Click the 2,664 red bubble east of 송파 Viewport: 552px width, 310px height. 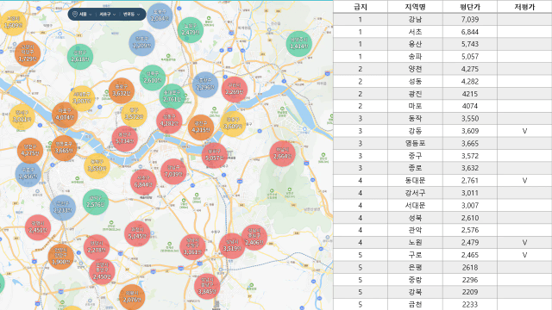point(282,153)
